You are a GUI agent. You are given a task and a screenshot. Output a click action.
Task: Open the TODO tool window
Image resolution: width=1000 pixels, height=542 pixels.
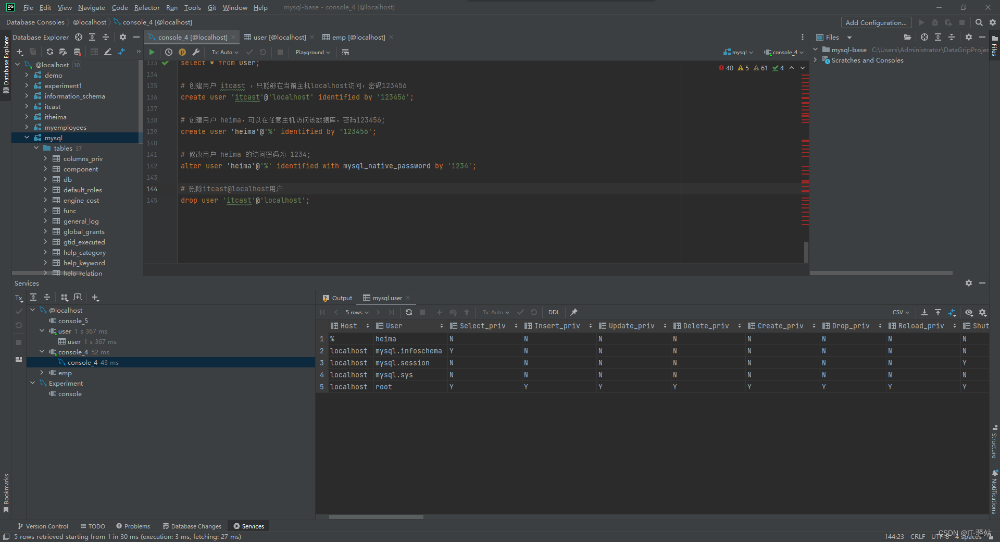coord(93,526)
